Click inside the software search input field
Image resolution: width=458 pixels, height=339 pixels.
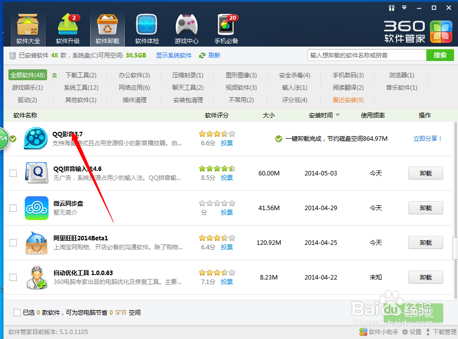pos(366,56)
